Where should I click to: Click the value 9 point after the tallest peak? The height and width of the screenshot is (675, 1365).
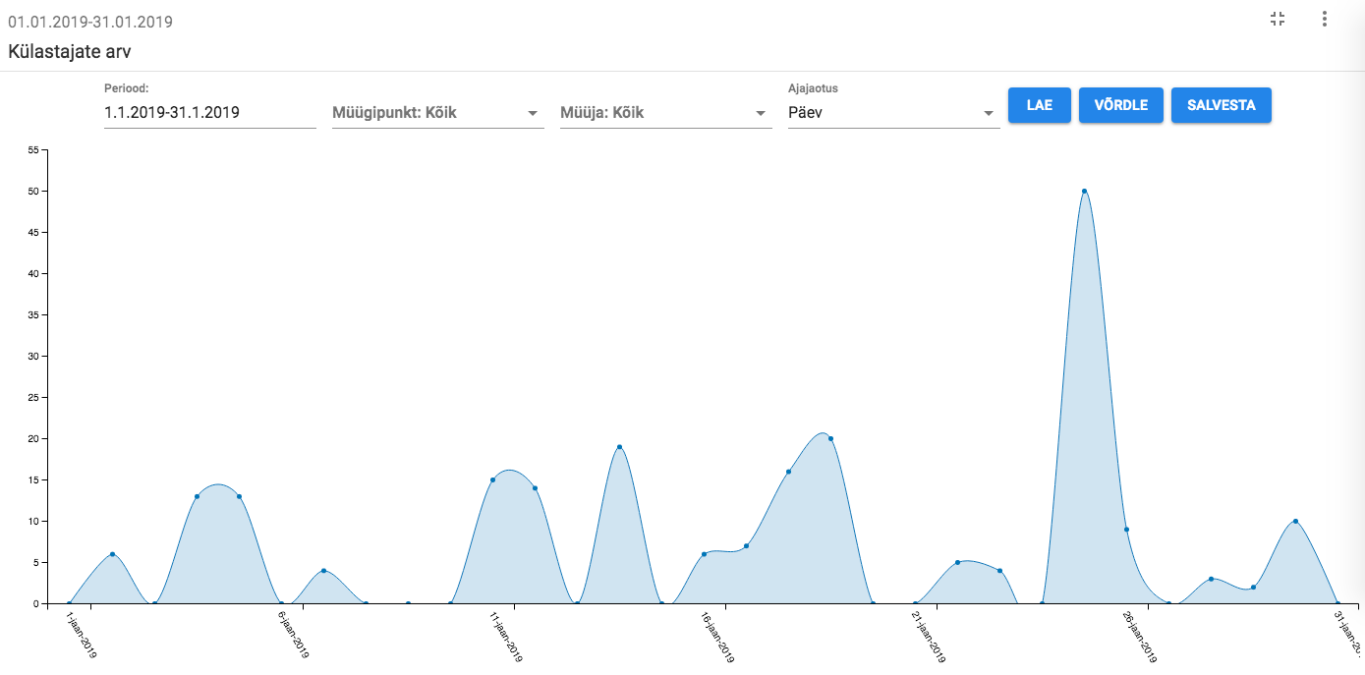coord(1126,530)
